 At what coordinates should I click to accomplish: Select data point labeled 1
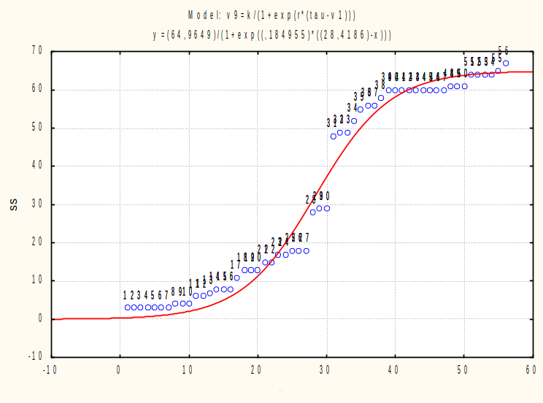[128, 307]
